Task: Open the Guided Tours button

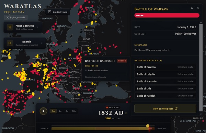Action: [58, 12]
